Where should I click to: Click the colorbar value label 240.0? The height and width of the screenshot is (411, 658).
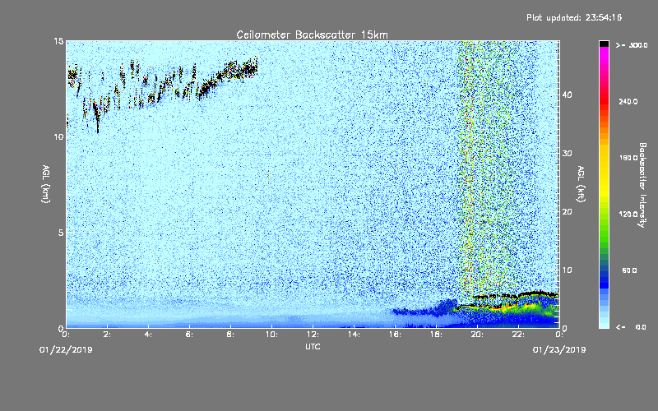(628, 102)
